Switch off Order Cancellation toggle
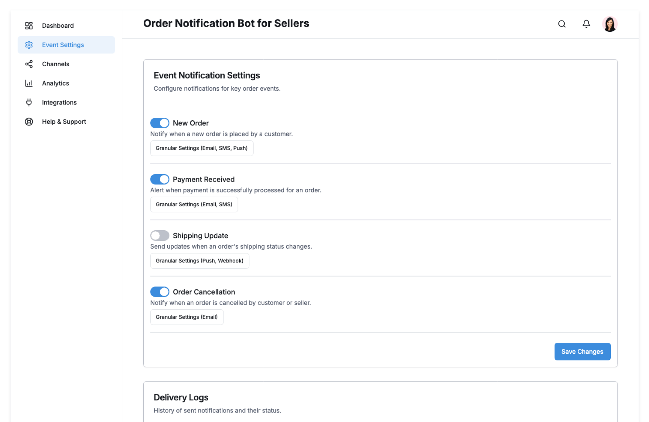Screen dimensions: 649x422 coord(160,292)
